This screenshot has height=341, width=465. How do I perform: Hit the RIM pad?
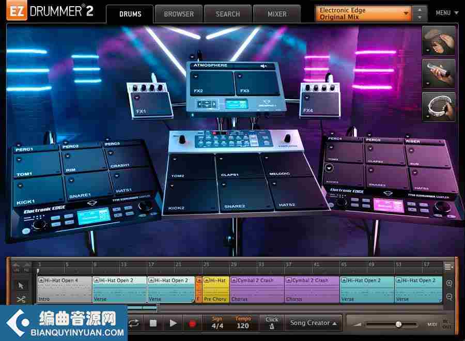(84, 160)
